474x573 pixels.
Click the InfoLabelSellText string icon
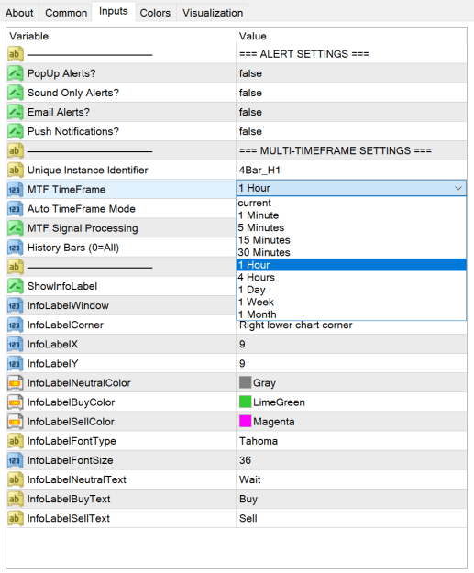click(x=16, y=519)
